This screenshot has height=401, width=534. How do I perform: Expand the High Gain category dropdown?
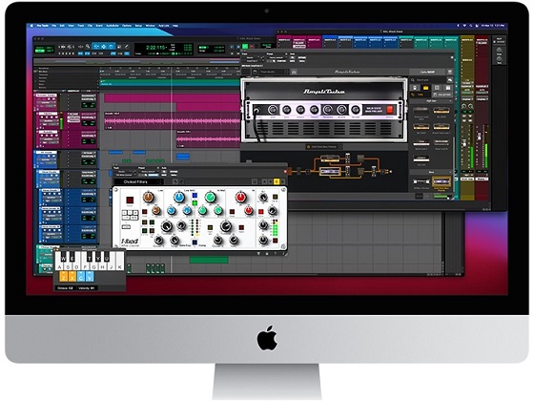click(x=431, y=101)
